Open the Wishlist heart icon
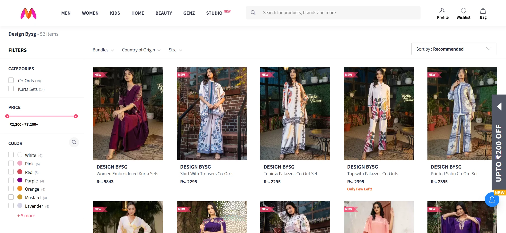 (x=463, y=11)
